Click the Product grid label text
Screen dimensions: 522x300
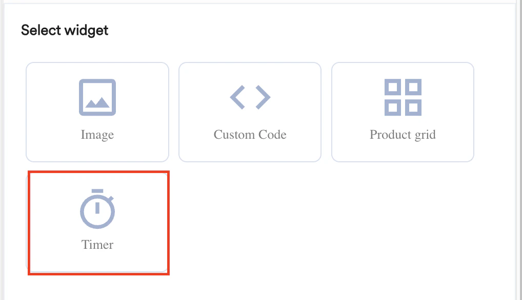[403, 135]
